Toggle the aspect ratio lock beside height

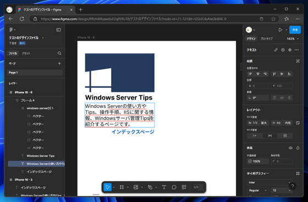[x=298, y=123]
